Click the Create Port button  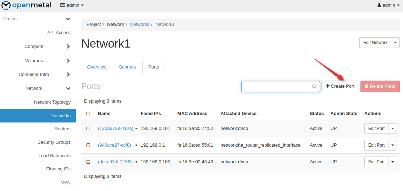340,86
